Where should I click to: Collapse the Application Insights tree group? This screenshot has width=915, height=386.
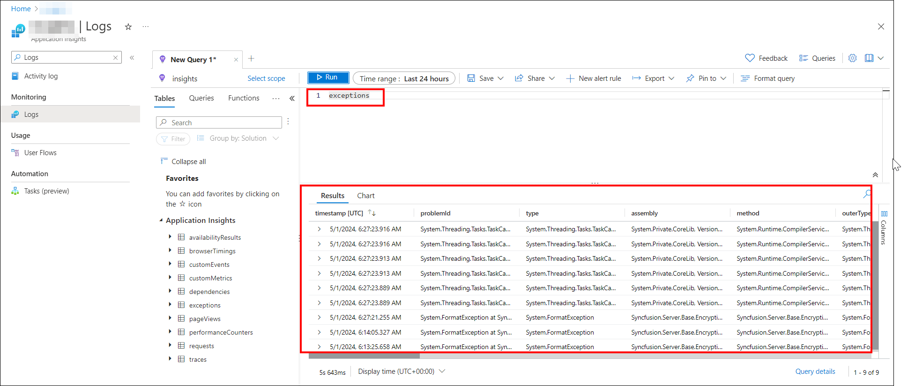coord(161,220)
